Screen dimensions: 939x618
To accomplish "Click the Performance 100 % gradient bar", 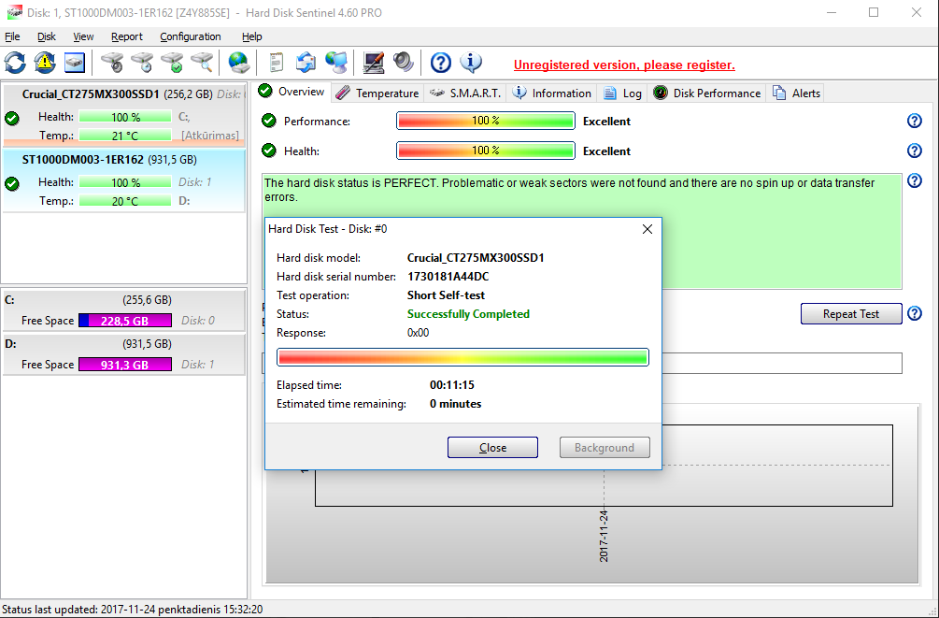I will click(x=486, y=121).
